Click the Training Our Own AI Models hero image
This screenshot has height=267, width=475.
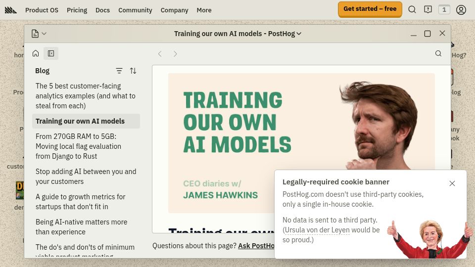pos(301,143)
